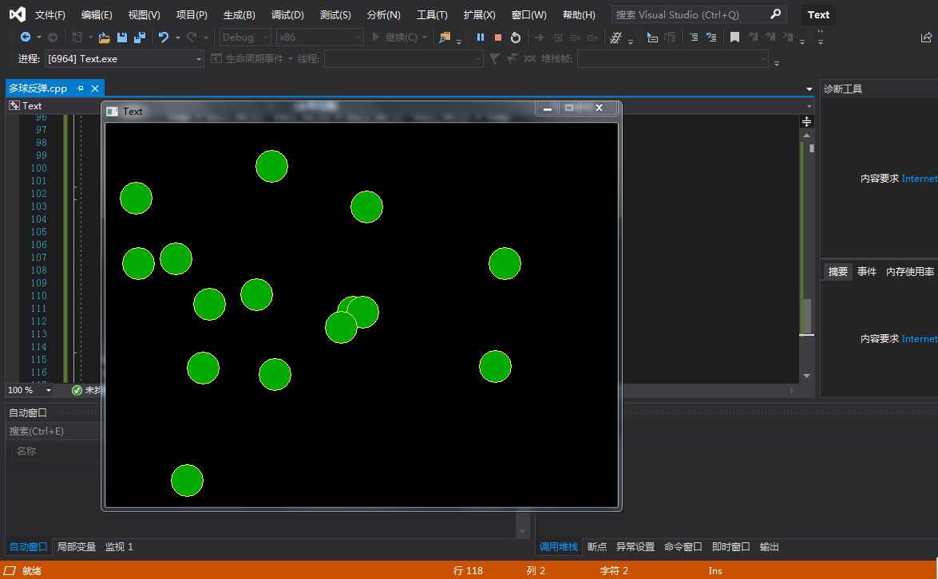Open the tab list dropdown arrow

[809, 89]
